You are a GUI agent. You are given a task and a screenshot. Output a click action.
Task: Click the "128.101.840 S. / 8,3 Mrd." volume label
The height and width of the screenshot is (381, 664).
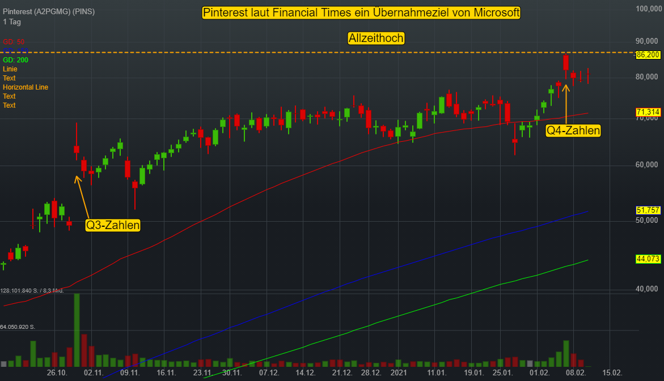(32, 290)
